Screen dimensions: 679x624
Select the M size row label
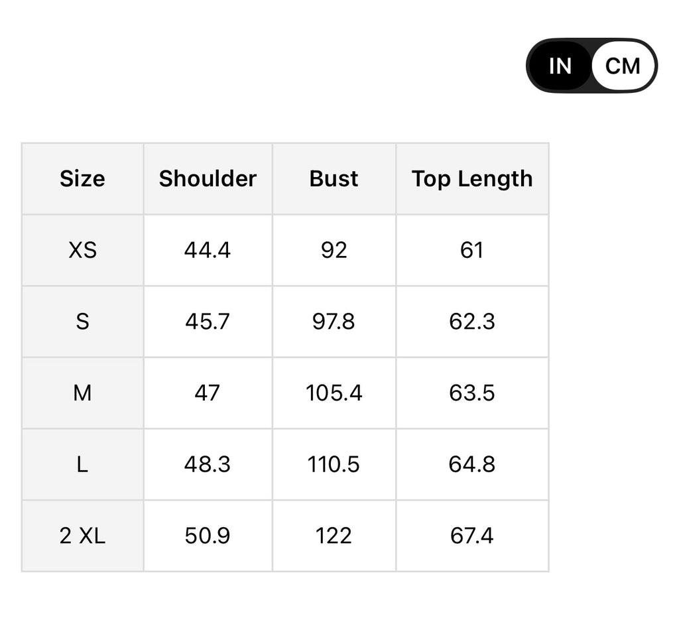(x=82, y=393)
